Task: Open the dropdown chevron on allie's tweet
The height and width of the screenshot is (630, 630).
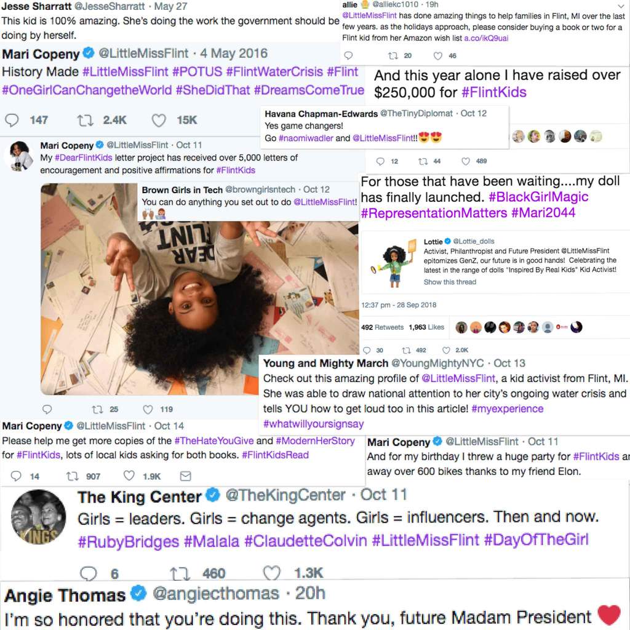Action: click(621, 6)
